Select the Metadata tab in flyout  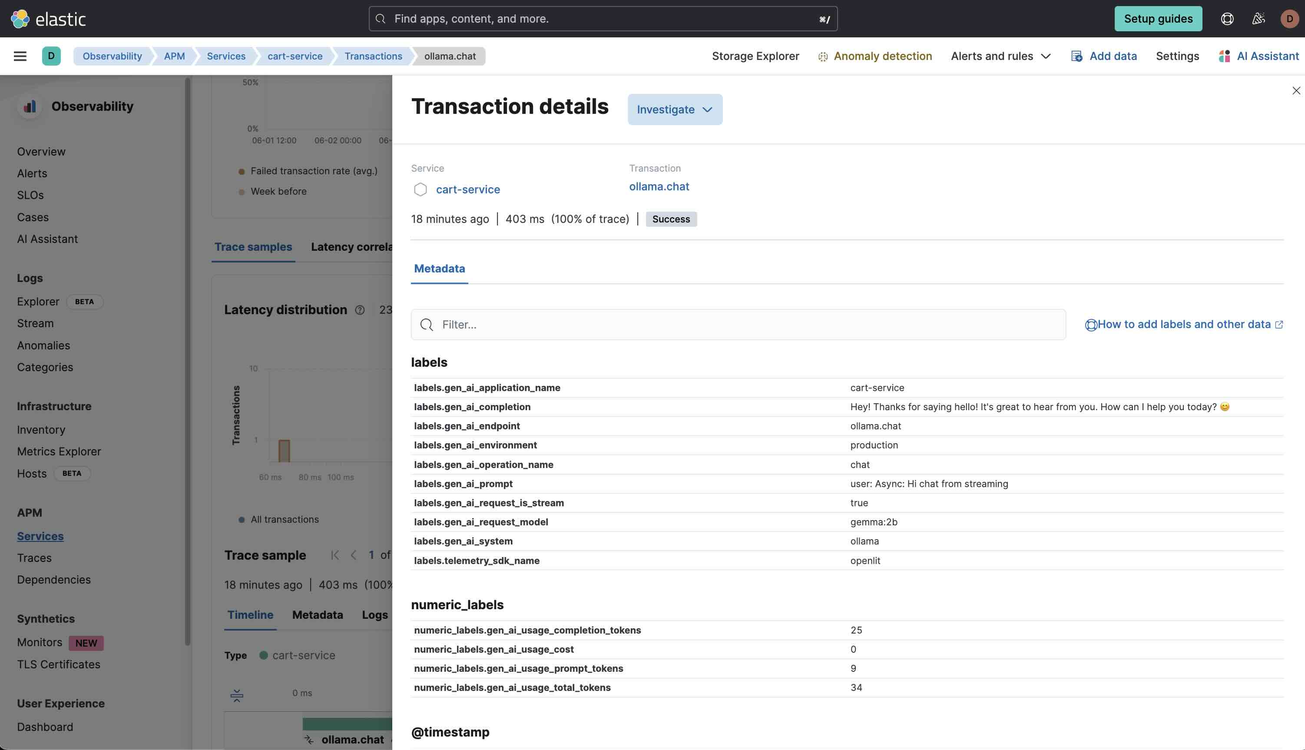click(x=439, y=269)
